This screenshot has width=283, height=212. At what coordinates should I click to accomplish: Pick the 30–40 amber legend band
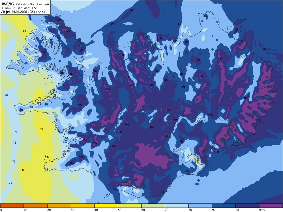(83, 206)
